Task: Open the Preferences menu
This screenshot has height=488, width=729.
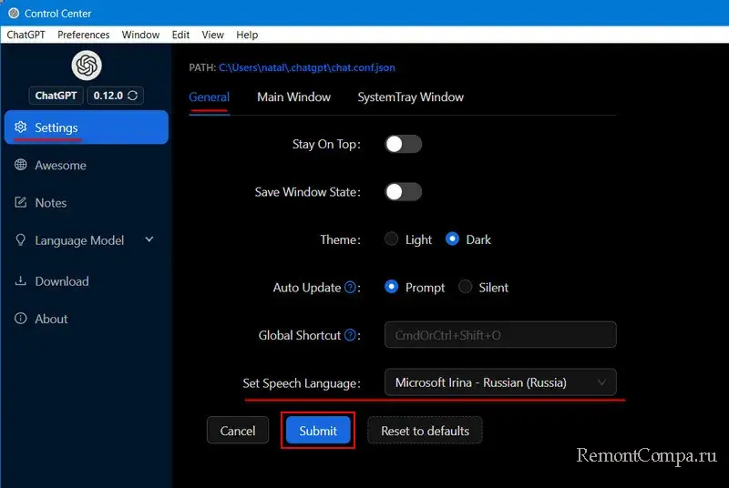Action: 83,35
